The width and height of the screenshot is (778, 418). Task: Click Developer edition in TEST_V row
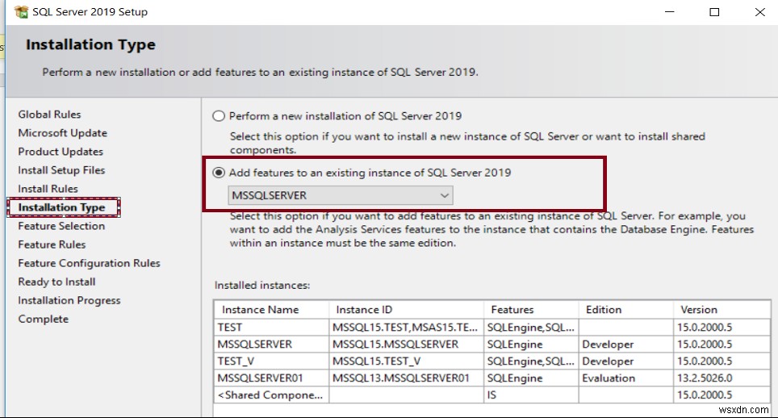625,361
